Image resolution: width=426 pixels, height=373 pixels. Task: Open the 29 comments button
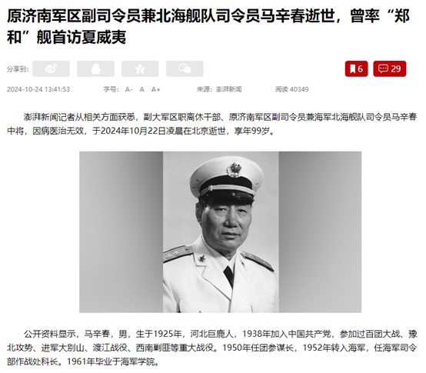(x=390, y=68)
